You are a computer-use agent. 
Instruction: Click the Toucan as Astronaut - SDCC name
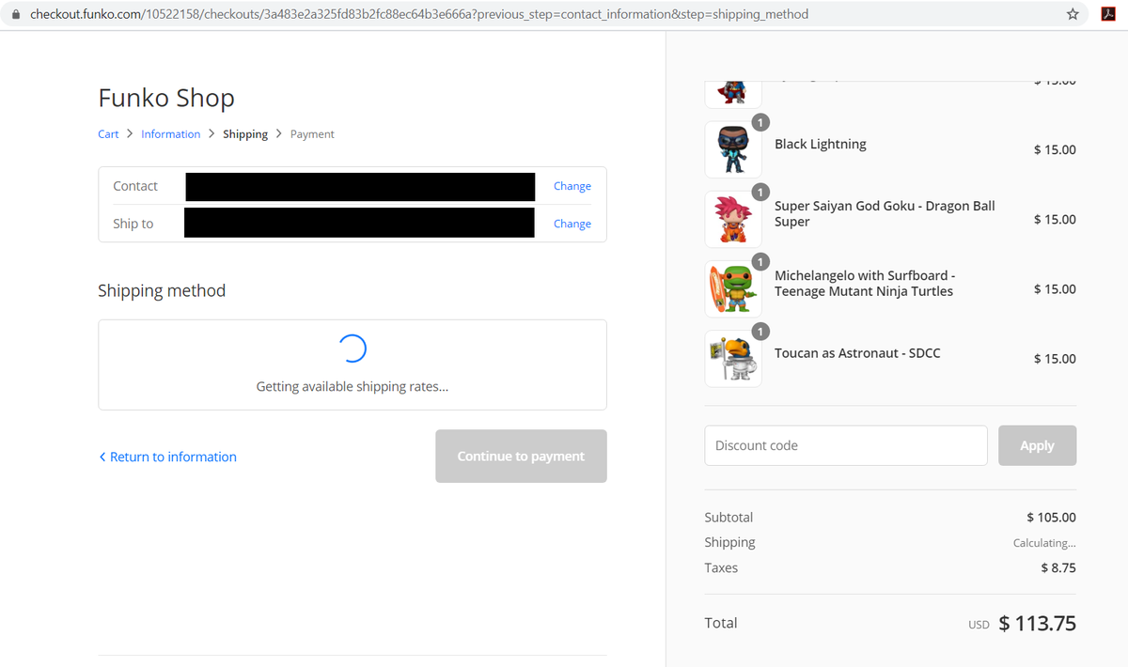coord(857,353)
